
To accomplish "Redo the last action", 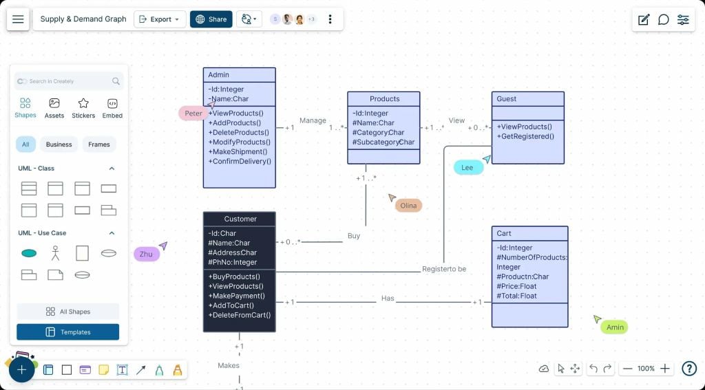I will [x=607, y=369].
